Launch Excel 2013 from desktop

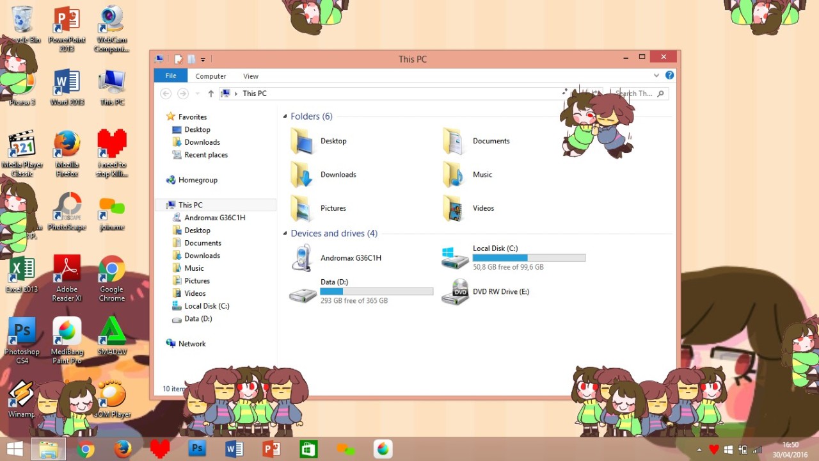pos(22,274)
